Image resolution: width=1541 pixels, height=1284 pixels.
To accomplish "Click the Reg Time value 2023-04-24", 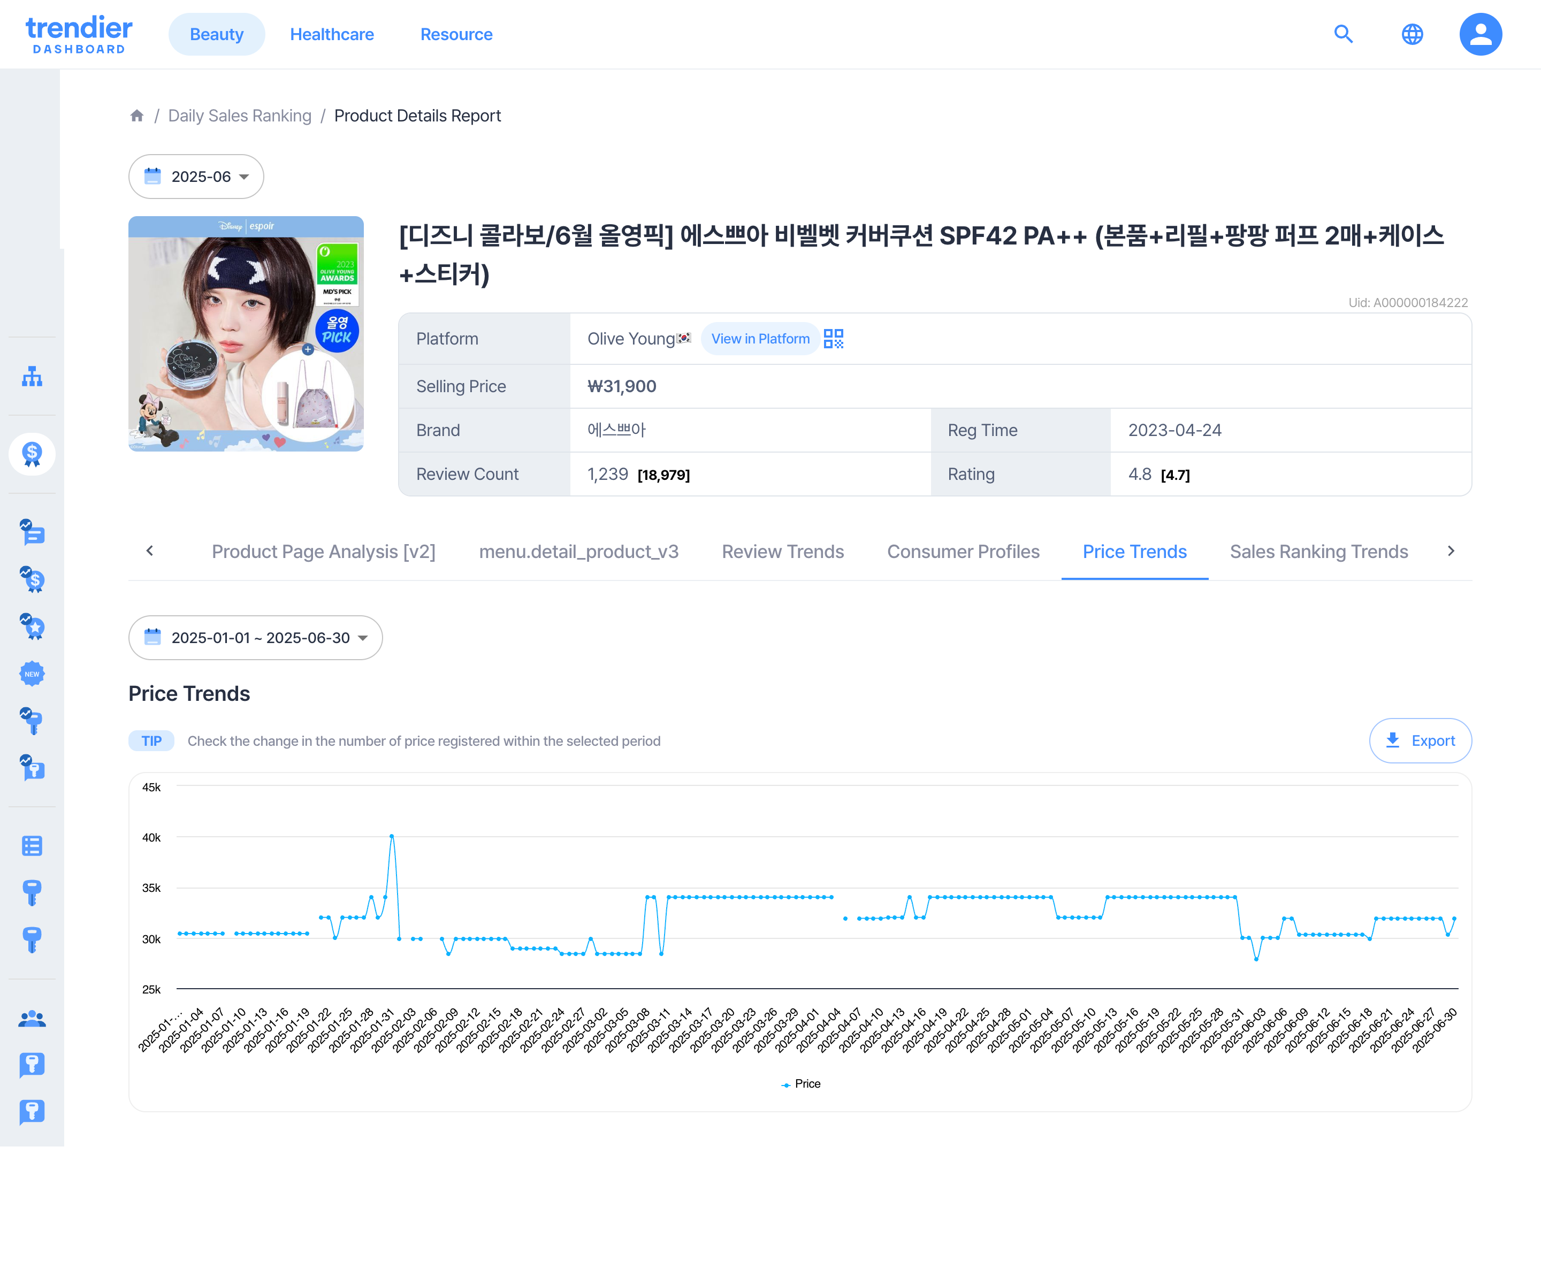I will (1174, 430).
